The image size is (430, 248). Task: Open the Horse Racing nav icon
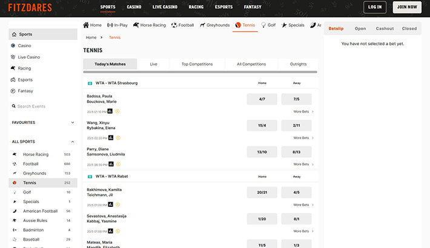click(136, 25)
